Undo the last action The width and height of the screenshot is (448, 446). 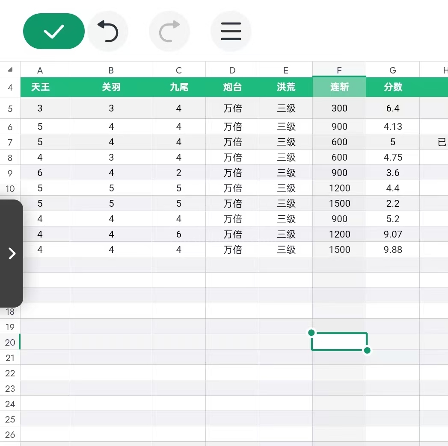click(x=108, y=31)
